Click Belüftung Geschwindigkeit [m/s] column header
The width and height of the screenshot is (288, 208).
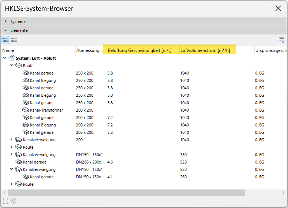tap(142, 50)
